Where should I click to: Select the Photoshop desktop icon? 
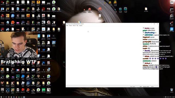pyautogui.click(x=43, y=63)
